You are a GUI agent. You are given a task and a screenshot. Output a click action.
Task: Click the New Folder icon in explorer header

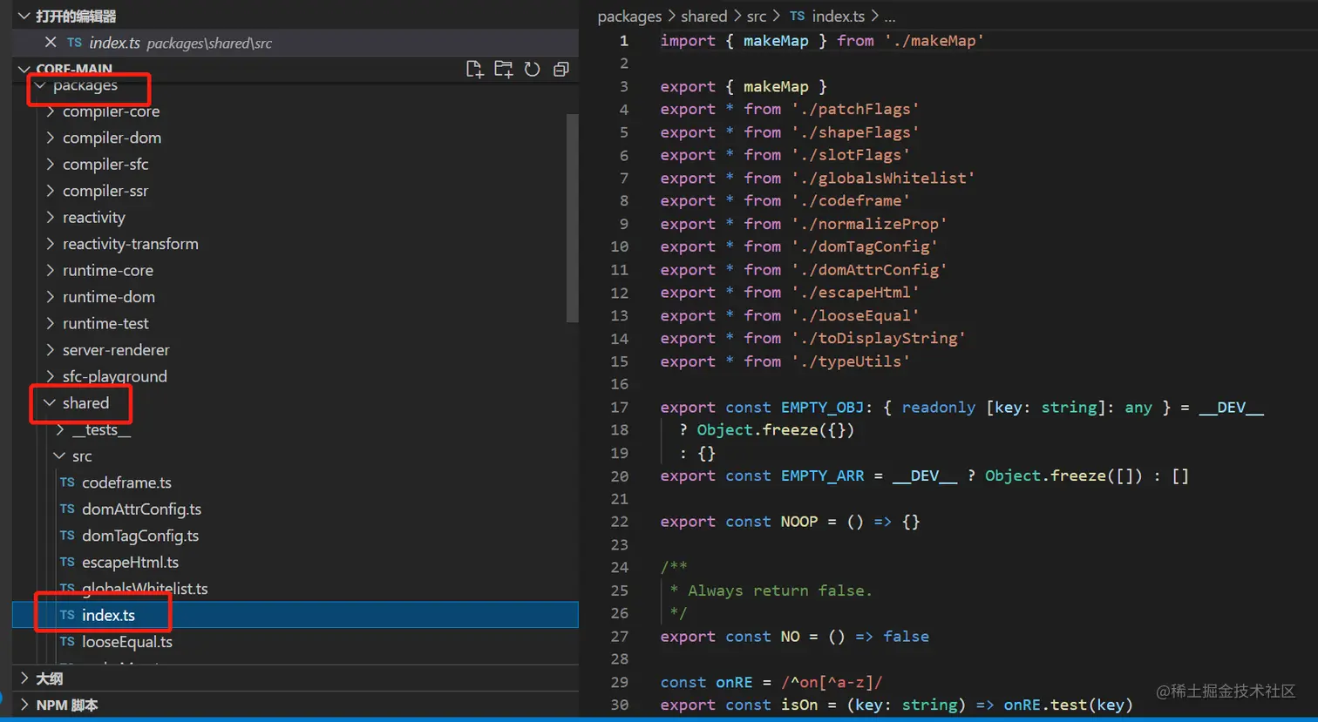(x=504, y=70)
